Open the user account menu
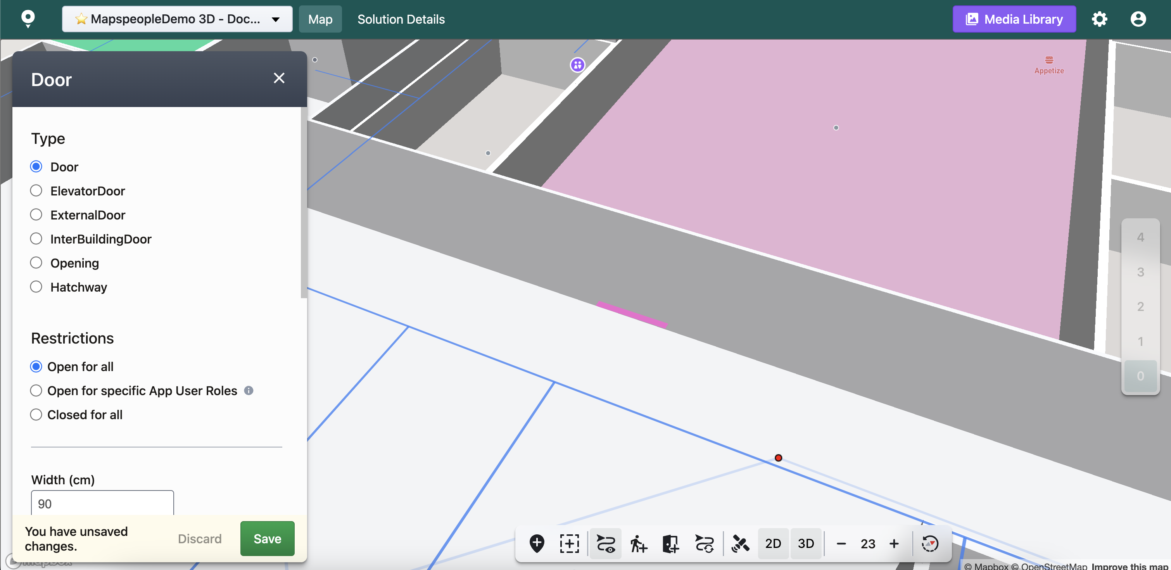 tap(1138, 19)
